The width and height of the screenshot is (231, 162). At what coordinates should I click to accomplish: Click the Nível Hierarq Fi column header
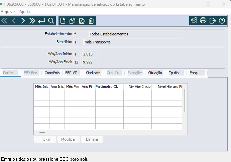click(x=167, y=87)
